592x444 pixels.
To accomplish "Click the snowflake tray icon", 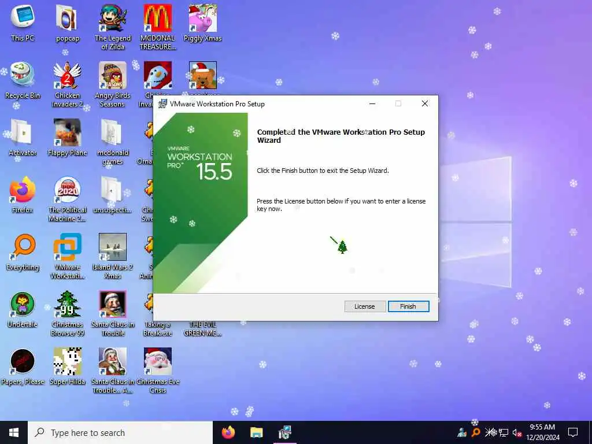I will [x=490, y=432].
